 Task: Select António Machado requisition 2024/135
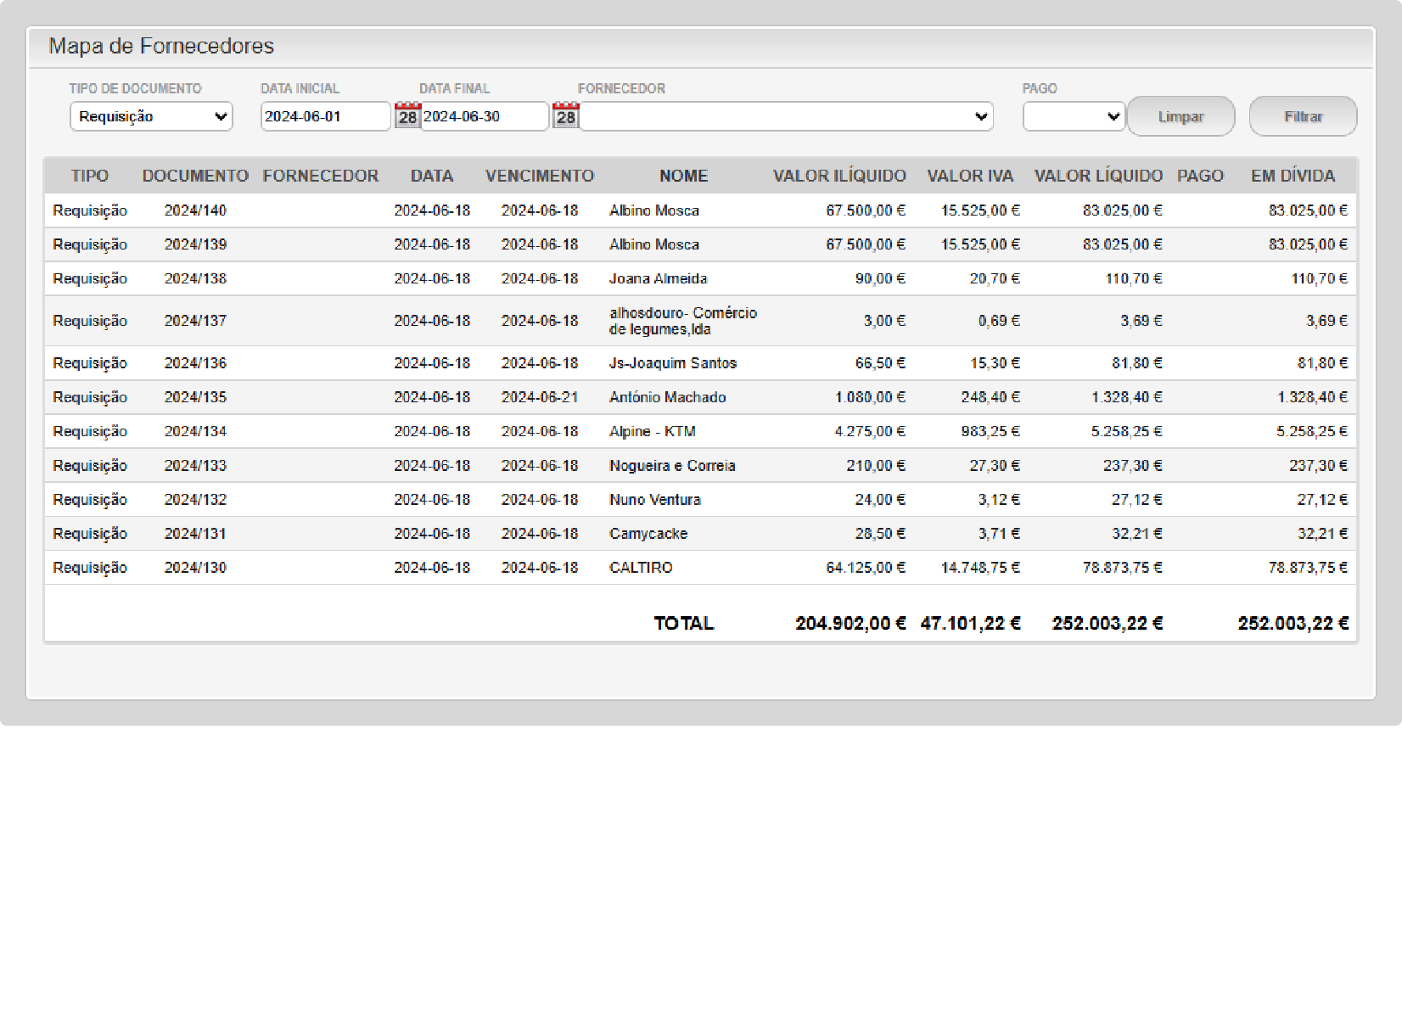[195, 397]
